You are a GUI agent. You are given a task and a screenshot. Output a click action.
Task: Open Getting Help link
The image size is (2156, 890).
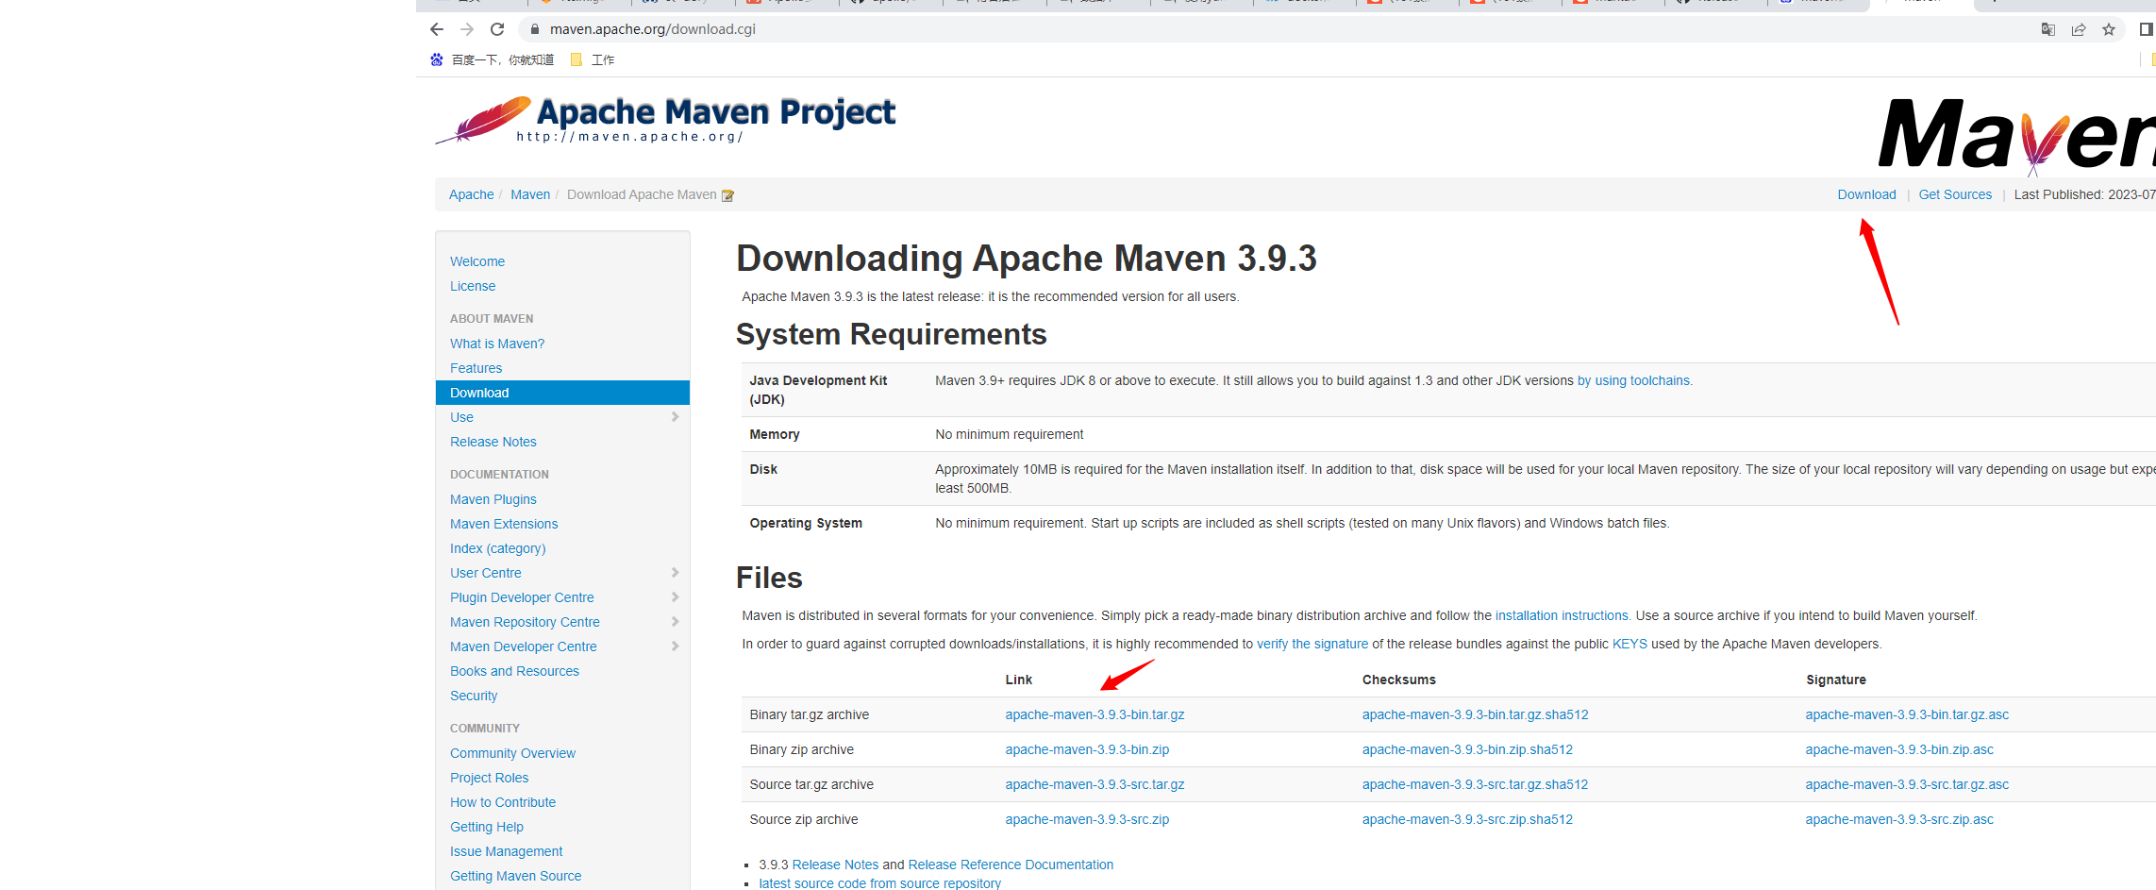tap(487, 827)
